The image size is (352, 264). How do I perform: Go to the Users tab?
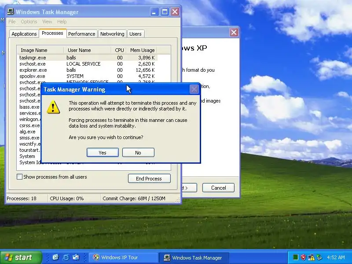136,34
